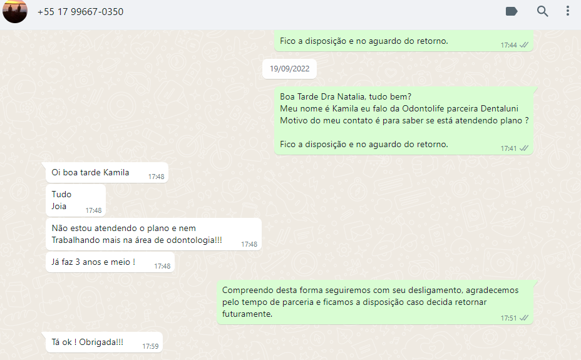Click the 17:59 timestamp on last message

[x=150, y=346]
